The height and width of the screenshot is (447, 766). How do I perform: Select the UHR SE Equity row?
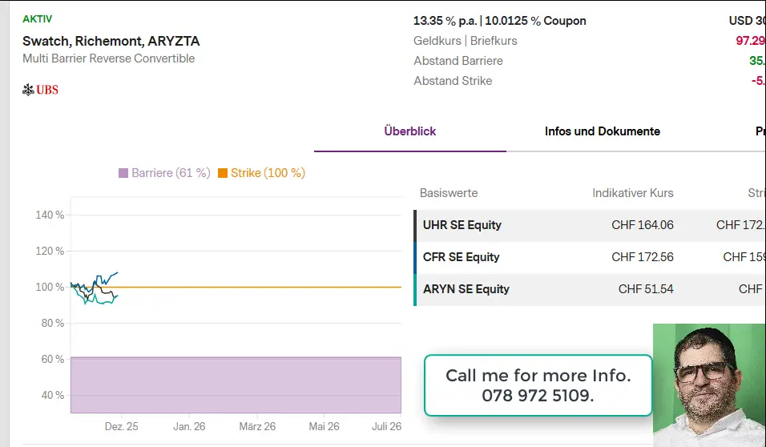(590, 225)
